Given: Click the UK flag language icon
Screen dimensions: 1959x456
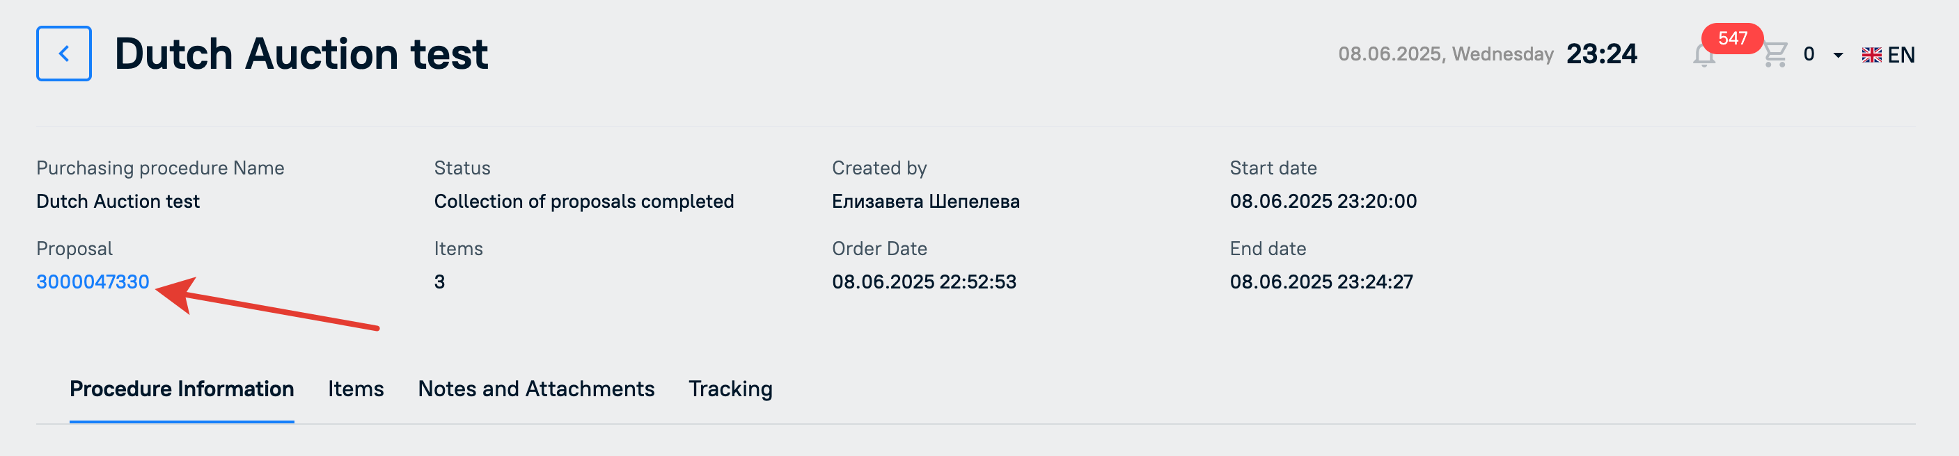Looking at the screenshot, I should point(1871,55).
